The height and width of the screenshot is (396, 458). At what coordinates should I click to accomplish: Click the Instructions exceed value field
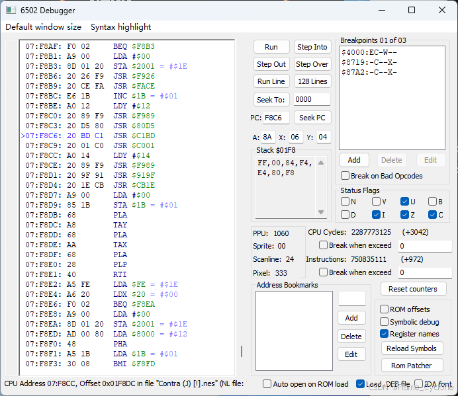point(425,272)
